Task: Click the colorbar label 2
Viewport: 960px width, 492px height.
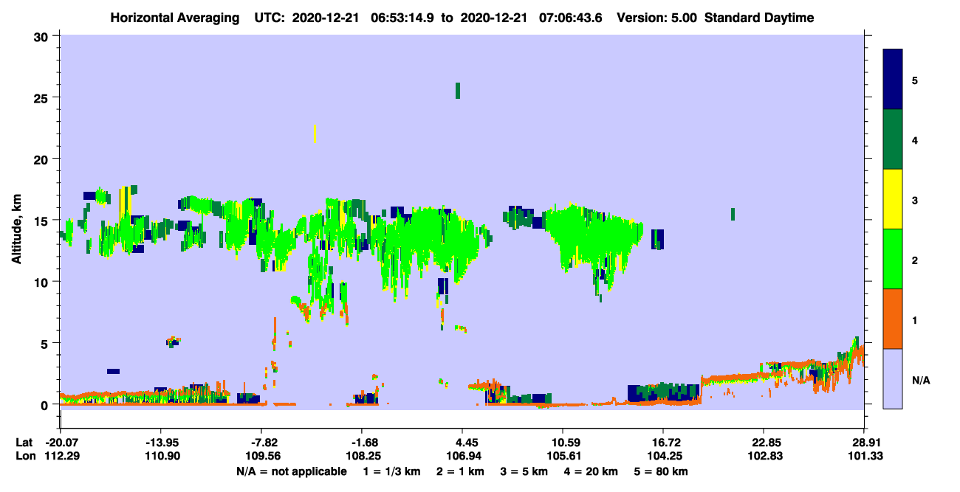Action: click(915, 260)
